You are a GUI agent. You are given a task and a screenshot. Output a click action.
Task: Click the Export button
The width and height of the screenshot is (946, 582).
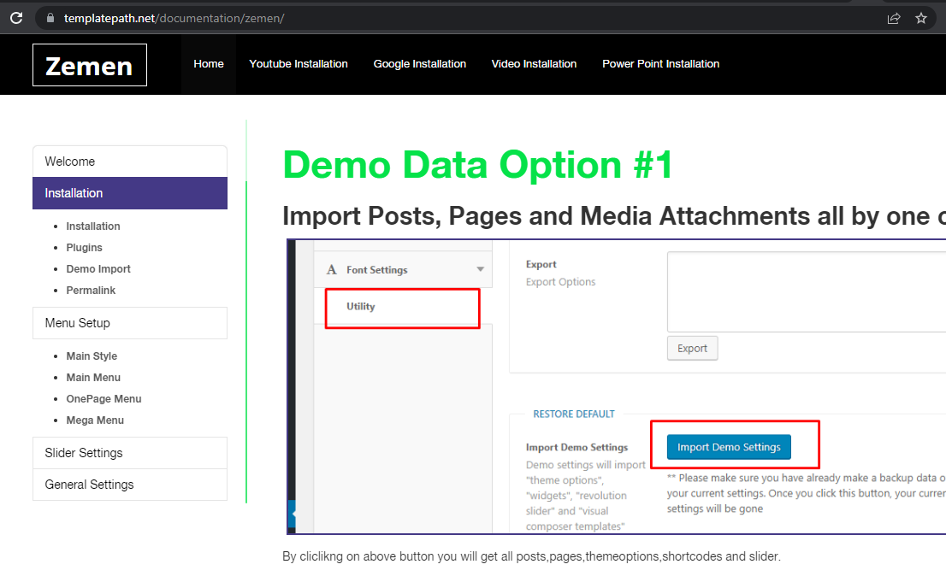click(692, 348)
